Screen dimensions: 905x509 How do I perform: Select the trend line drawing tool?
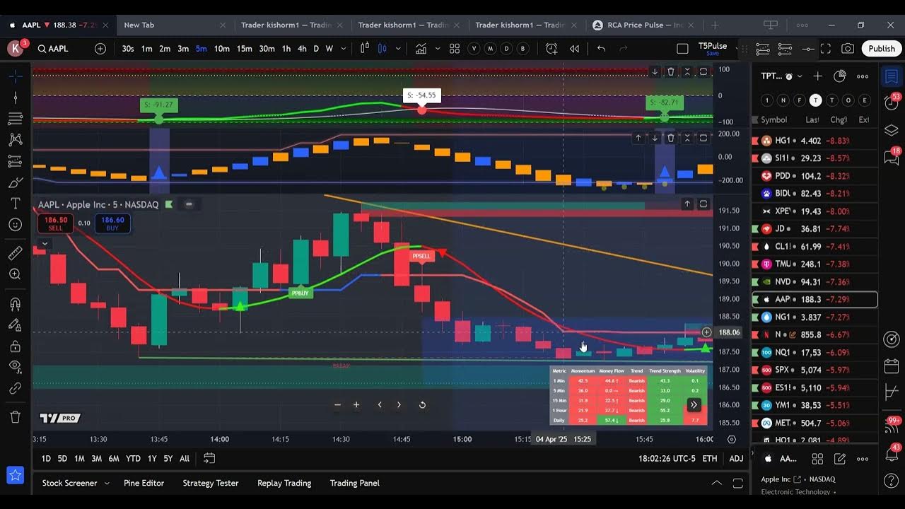click(x=16, y=97)
